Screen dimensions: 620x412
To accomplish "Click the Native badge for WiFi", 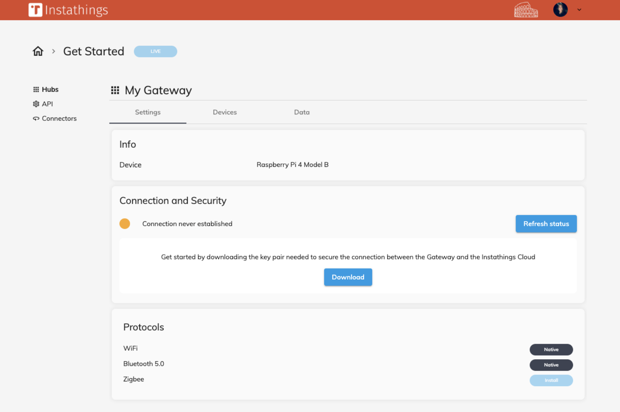I will (551, 350).
